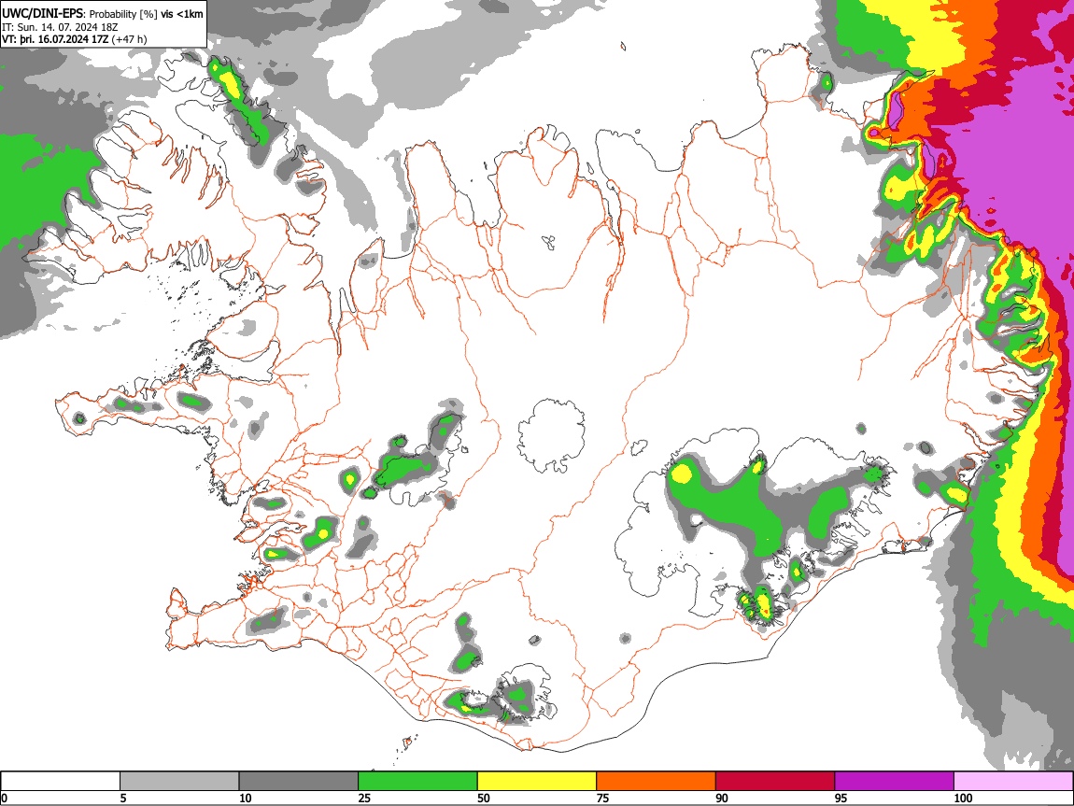Click the purple 95–100% legend swatch

895,782
